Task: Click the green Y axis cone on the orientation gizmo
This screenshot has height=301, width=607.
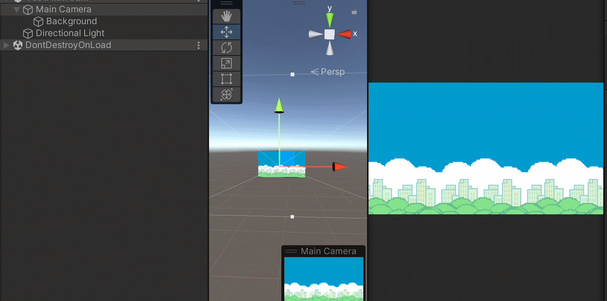Action: pyautogui.click(x=330, y=20)
